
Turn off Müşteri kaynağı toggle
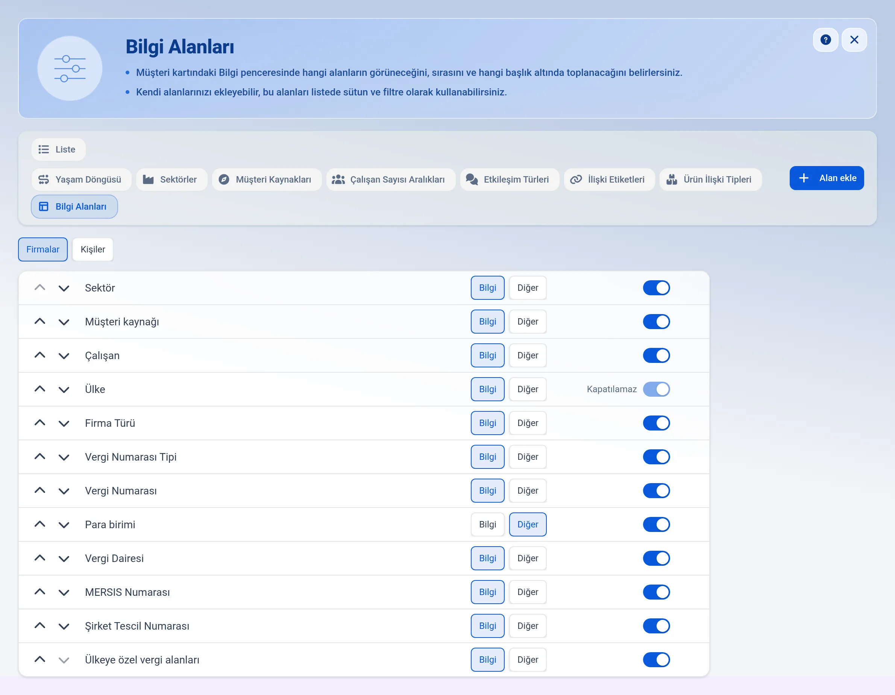pos(656,322)
